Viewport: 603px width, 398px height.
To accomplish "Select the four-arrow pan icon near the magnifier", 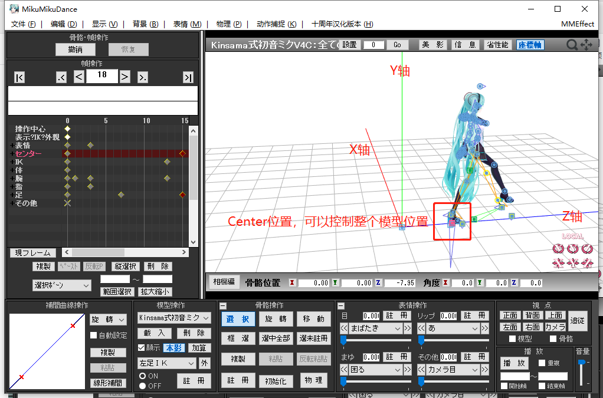I will pyautogui.click(x=586, y=44).
